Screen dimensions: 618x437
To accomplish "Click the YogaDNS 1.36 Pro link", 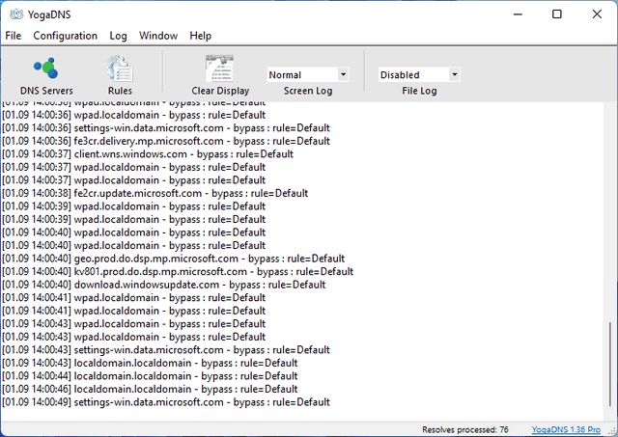I will [571, 429].
